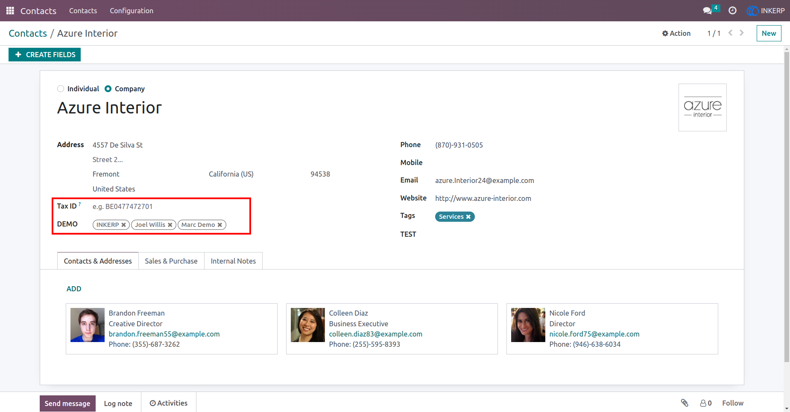
Task: Click the CREATE FIELDS button
Action: coord(45,55)
